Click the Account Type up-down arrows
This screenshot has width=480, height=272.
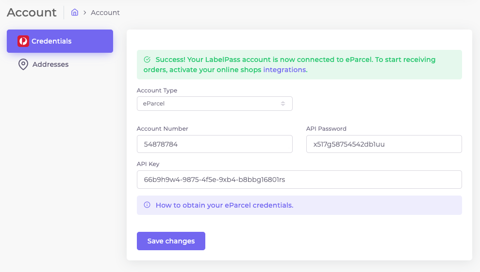click(283, 104)
